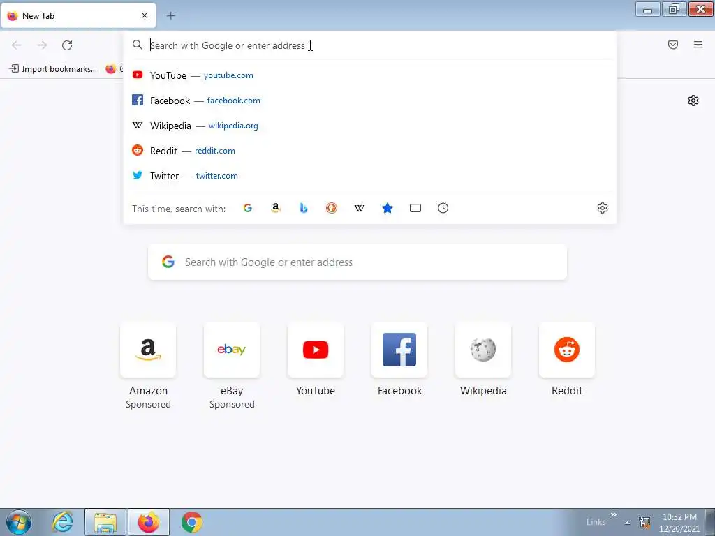715x536 pixels.
Task: Go forward with the forward arrow
Action: [42, 45]
